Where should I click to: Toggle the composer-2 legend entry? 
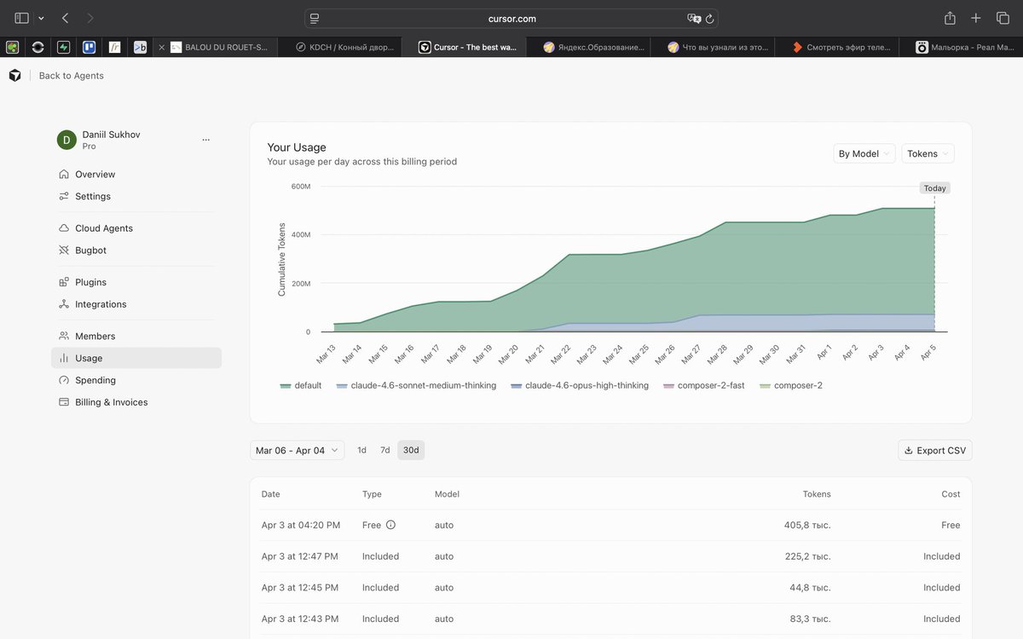click(x=791, y=385)
